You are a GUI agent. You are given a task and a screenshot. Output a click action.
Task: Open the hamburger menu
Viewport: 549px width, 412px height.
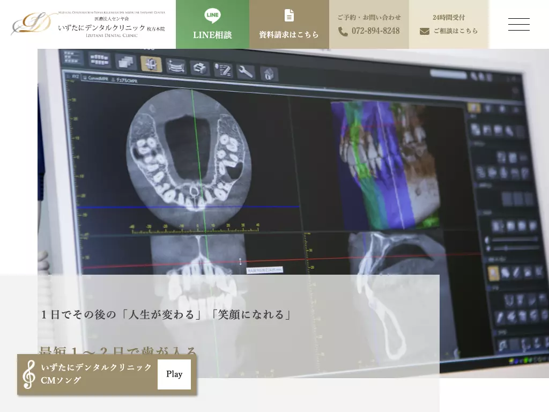coord(518,24)
